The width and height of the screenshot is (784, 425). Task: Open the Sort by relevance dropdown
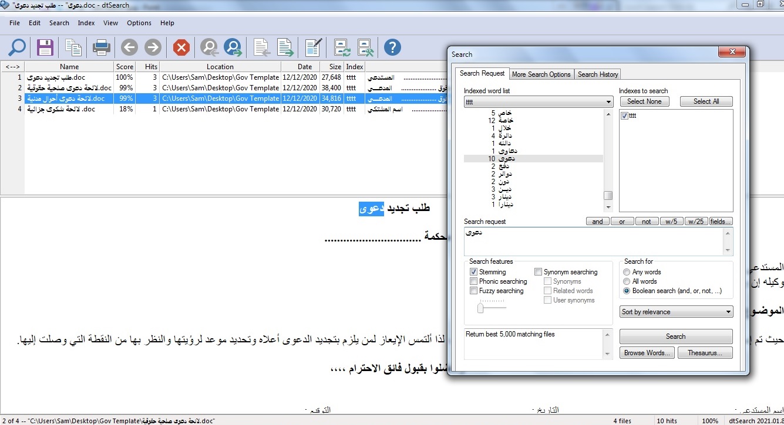pos(677,312)
